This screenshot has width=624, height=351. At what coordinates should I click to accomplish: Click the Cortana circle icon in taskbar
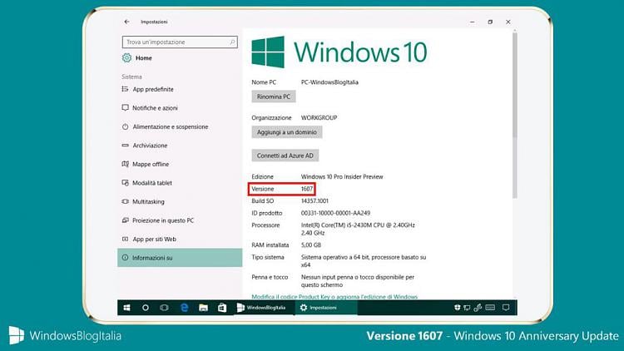pyautogui.click(x=146, y=308)
